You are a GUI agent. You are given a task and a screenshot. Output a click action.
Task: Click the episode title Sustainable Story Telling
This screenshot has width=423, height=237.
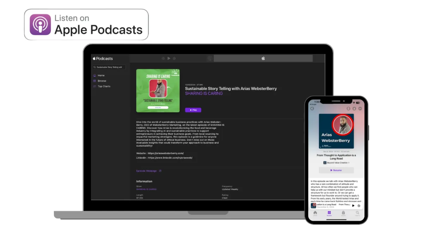231,89
